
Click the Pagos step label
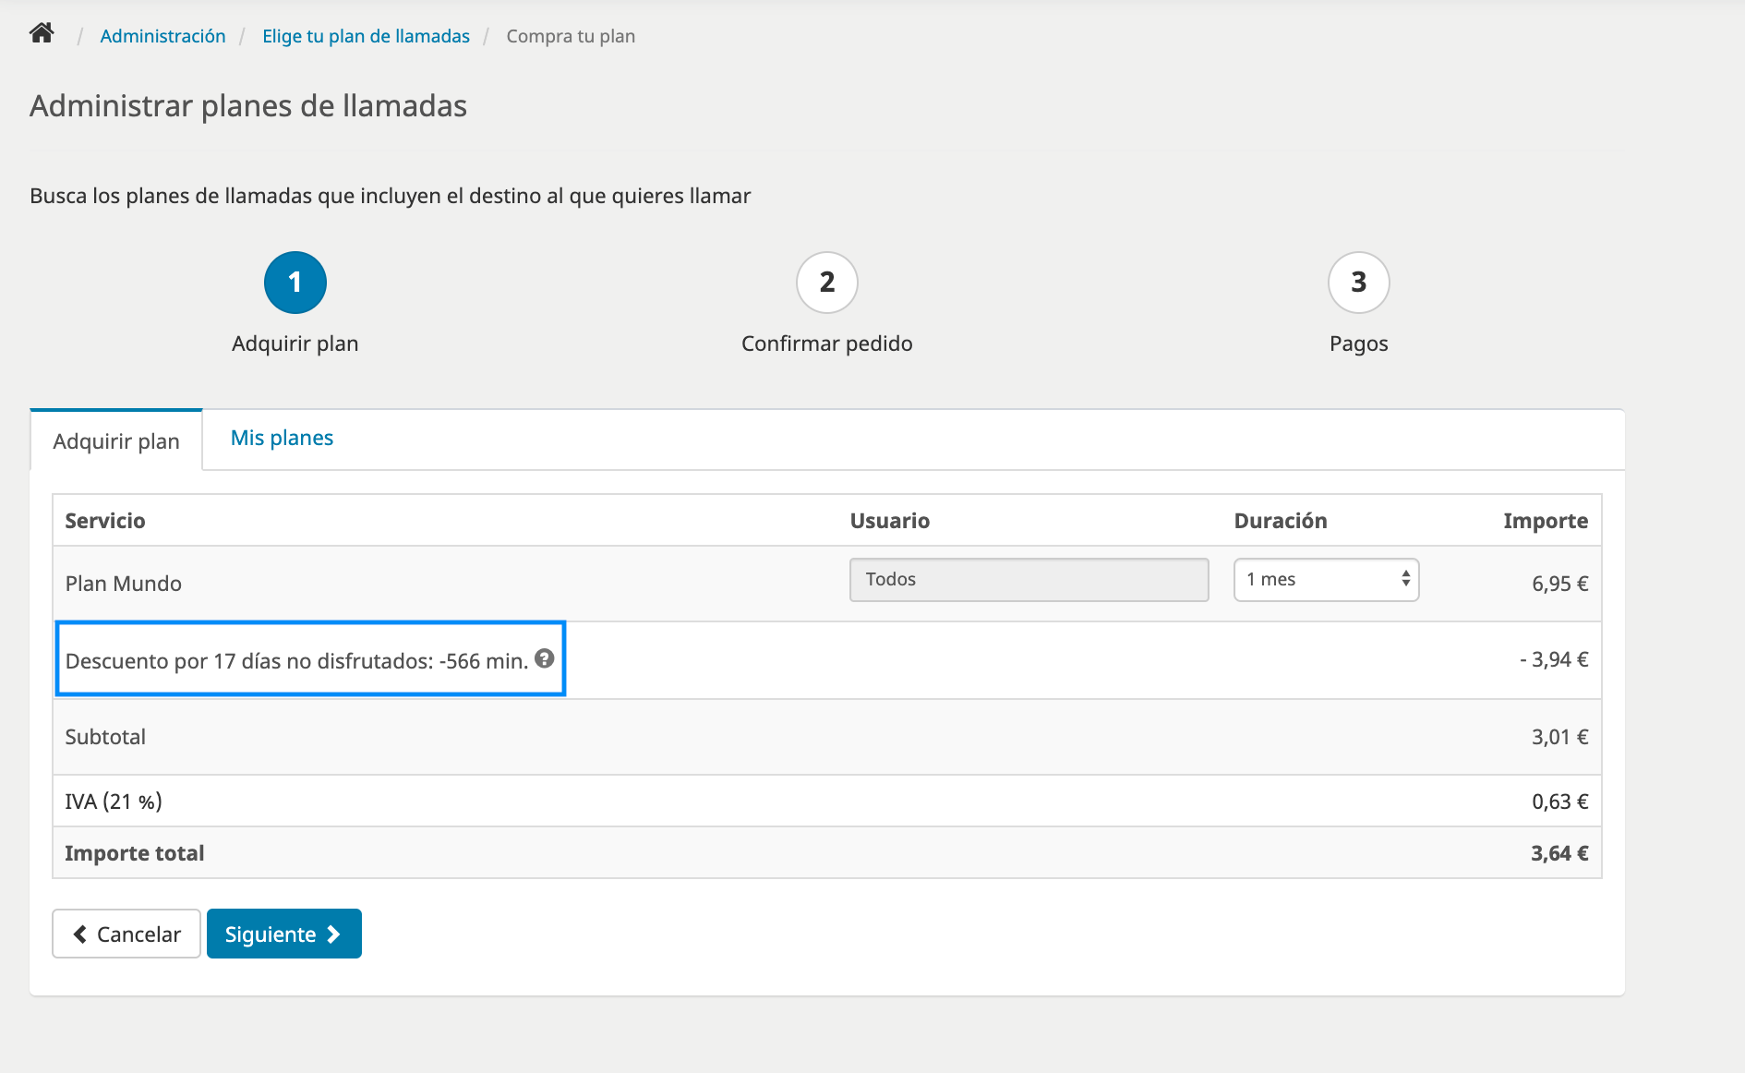coord(1359,344)
